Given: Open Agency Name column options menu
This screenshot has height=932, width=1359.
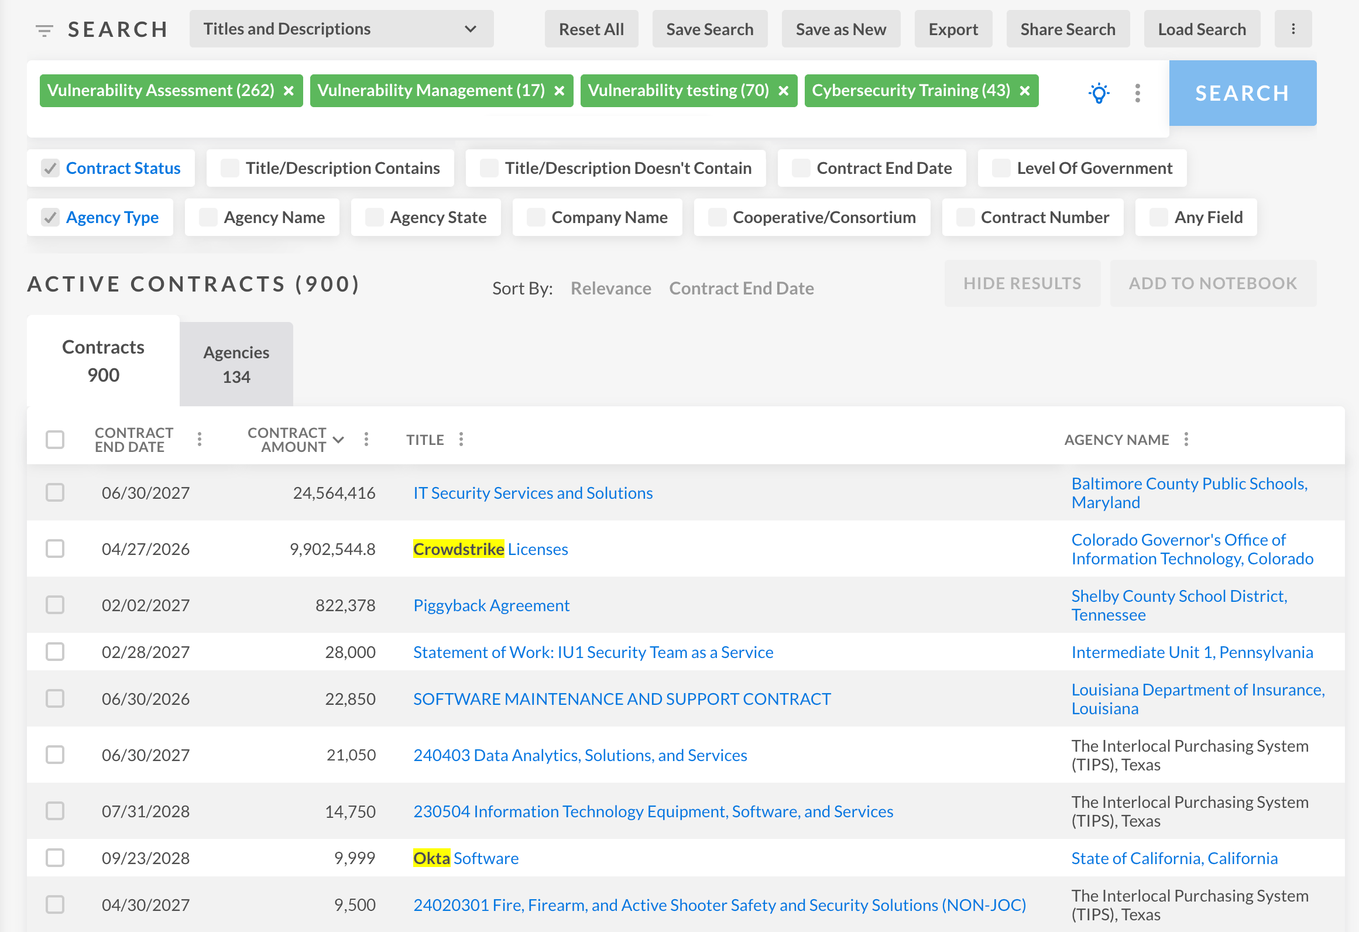Looking at the screenshot, I should pyautogui.click(x=1186, y=439).
